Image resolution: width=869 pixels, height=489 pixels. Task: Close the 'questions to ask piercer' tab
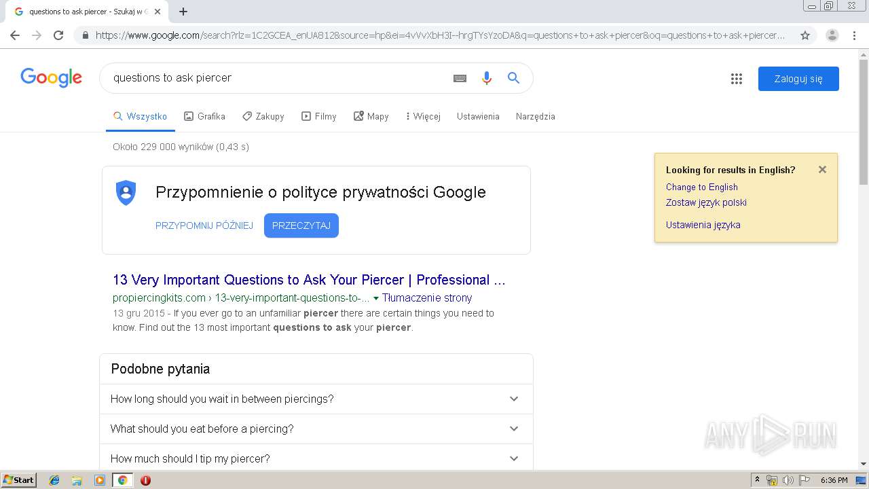point(158,12)
